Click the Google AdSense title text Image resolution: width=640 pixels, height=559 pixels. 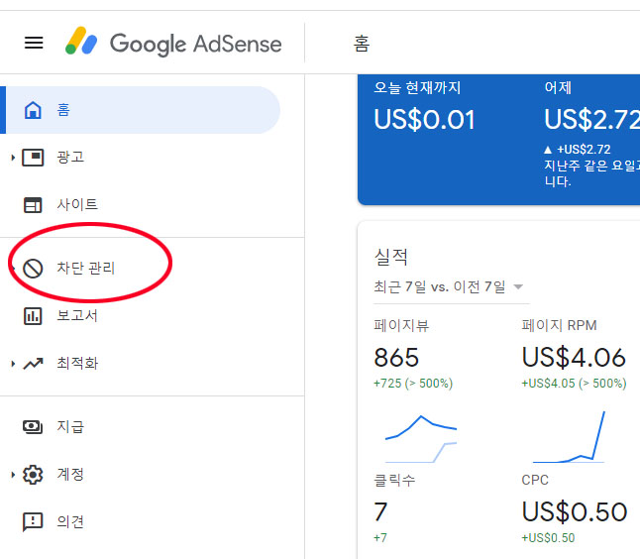pyautogui.click(x=196, y=44)
